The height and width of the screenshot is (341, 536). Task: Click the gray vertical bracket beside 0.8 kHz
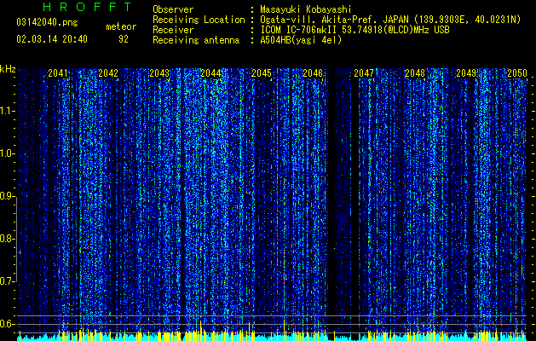(17, 239)
